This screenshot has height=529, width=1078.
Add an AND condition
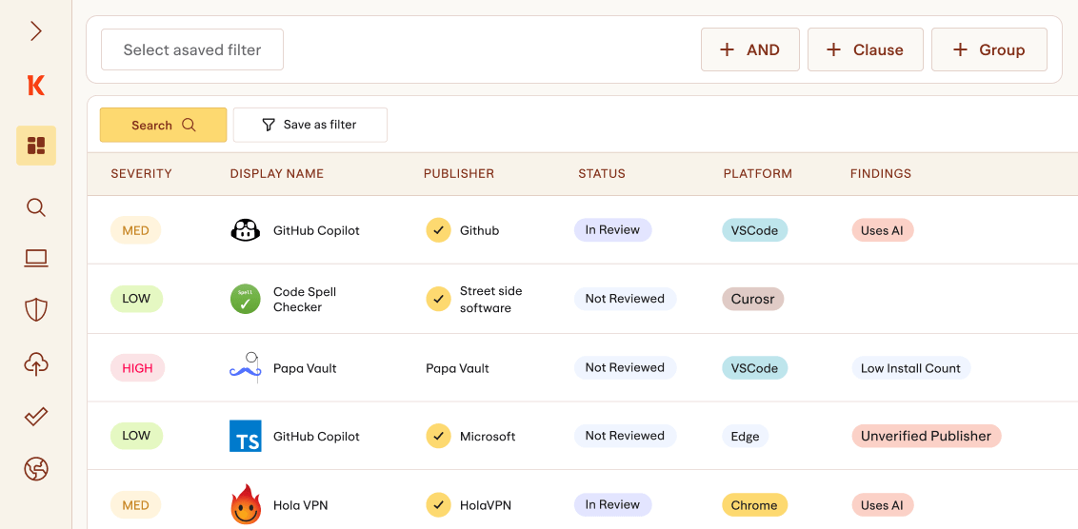coord(750,49)
